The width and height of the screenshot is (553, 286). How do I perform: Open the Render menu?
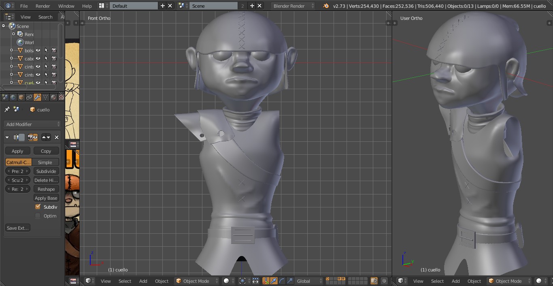[43, 6]
